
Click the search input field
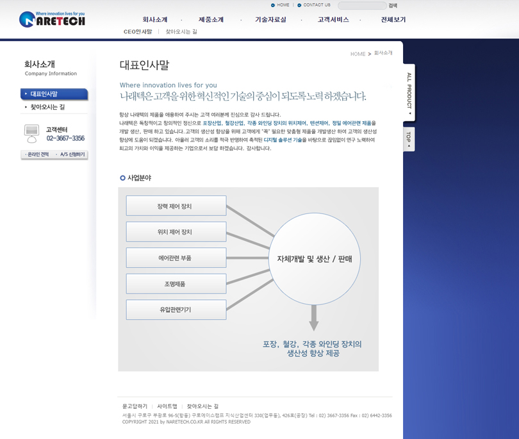pyautogui.click(x=361, y=6)
